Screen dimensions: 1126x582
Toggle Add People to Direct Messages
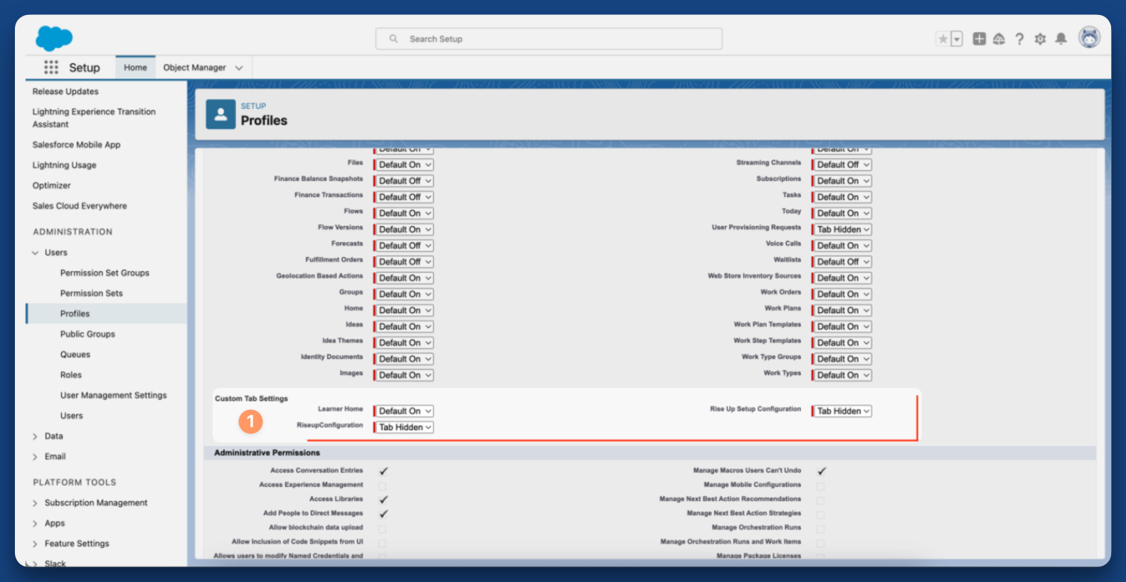383,514
